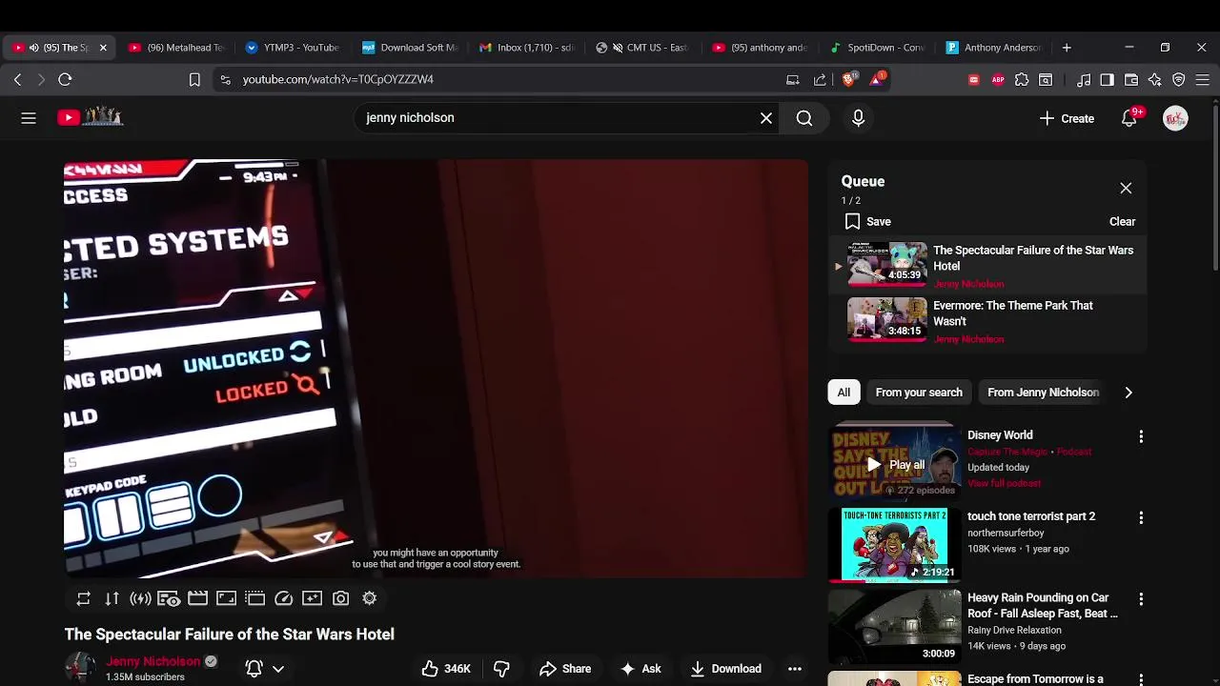This screenshot has height=686, width=1220.
Task: Share the Star Wars Hotel video
Action: pyautogui.click(x=565, y=669)
